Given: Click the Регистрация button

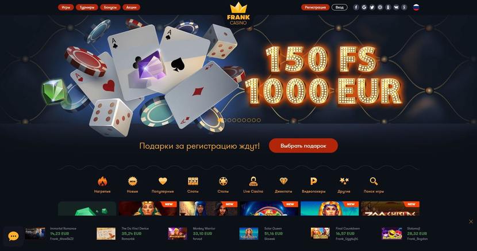Looking at the screenshot, I should 315,7.
